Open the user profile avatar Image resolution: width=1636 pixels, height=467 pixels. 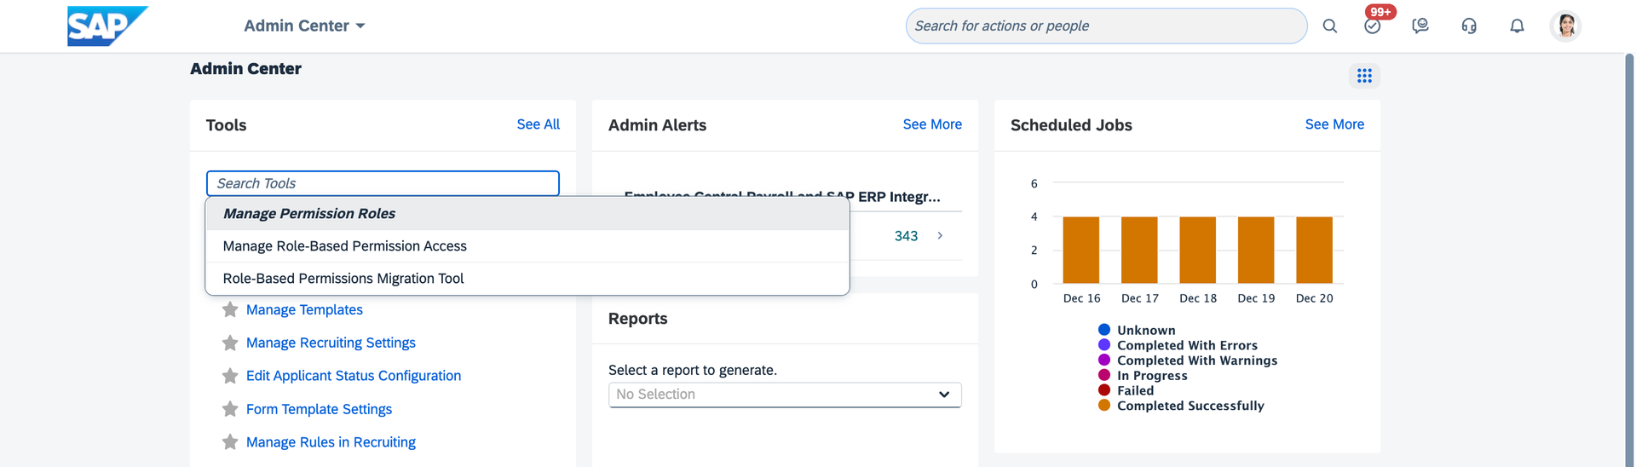point(1565,26)
